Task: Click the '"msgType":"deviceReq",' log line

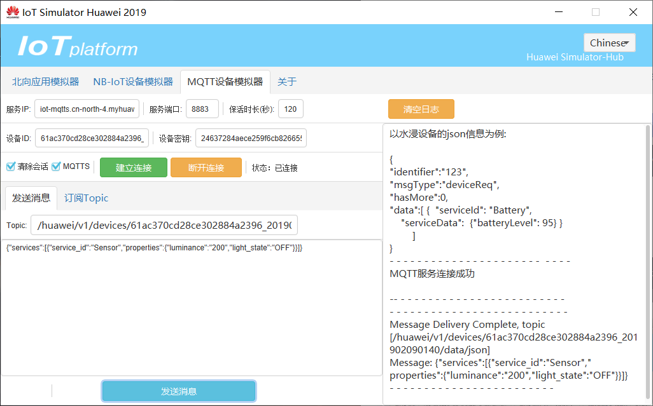Action: tap(444, 184)
